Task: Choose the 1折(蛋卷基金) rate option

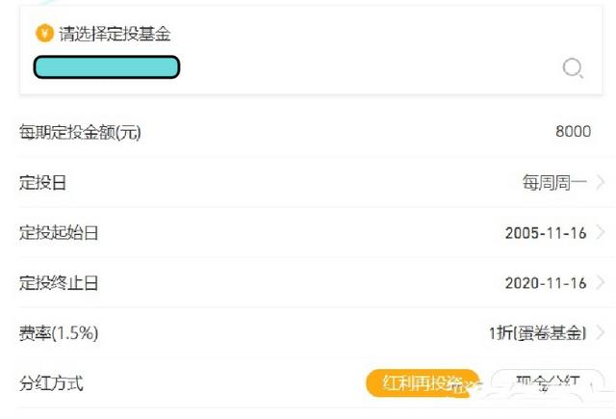Action: point(537,333)
